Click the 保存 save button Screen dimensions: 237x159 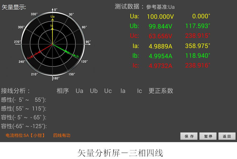point(189,136)
